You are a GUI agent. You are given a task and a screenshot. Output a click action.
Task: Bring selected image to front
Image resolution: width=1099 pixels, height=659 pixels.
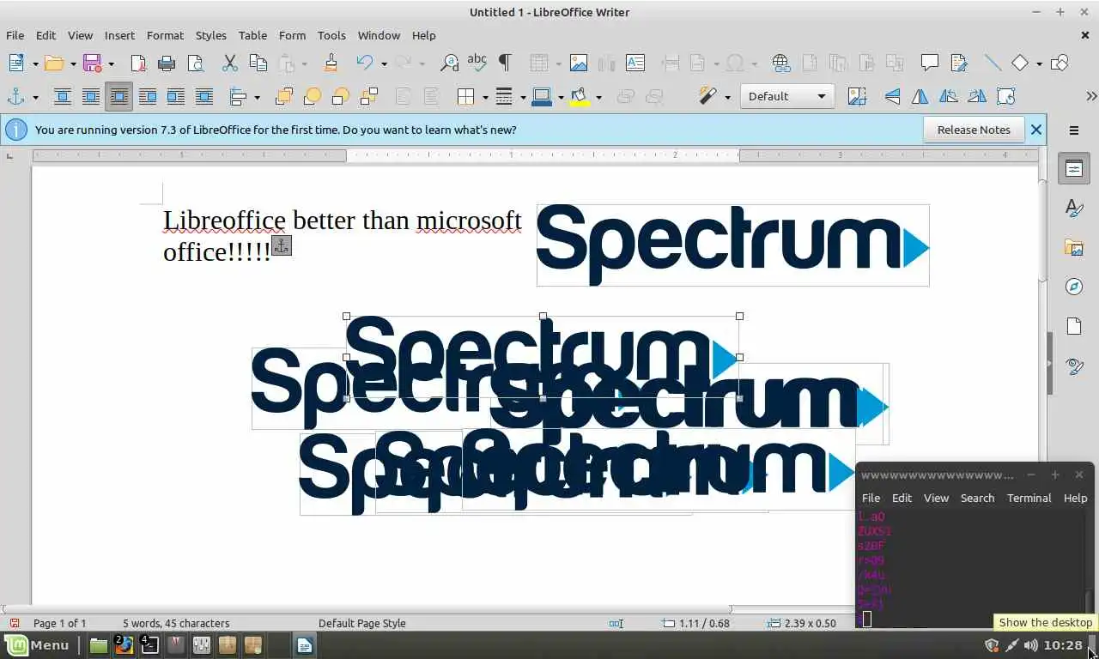point(283,96)
